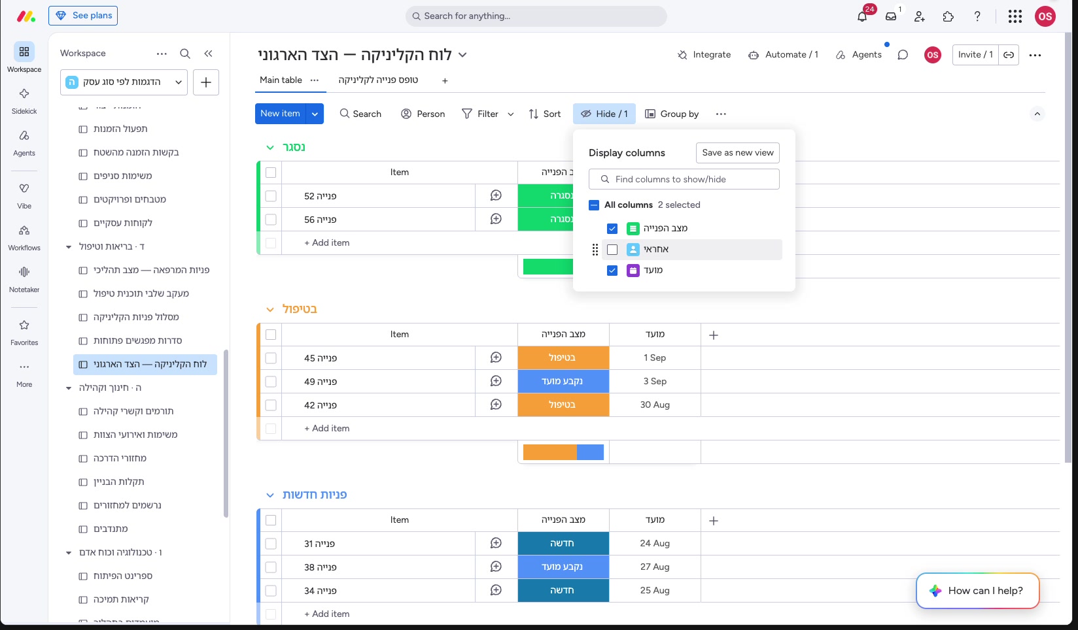This screenshot has width=1078, height=630.
Task: Open the workspace selector dropdown
Action: click(124, 82)
